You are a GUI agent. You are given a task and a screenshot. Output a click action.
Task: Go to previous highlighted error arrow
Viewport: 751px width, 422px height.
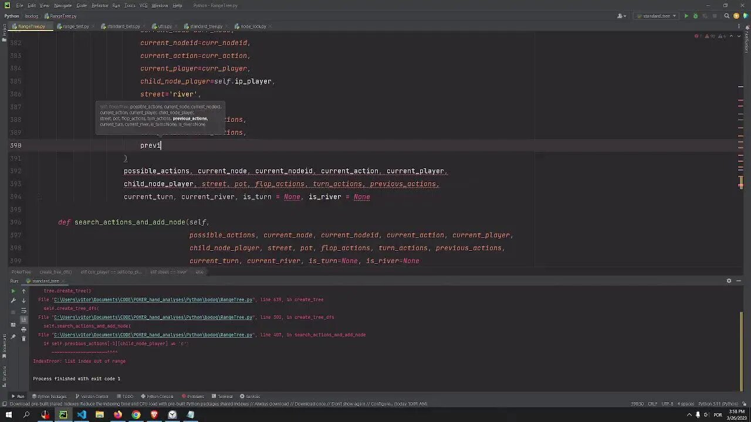(731, 36)
